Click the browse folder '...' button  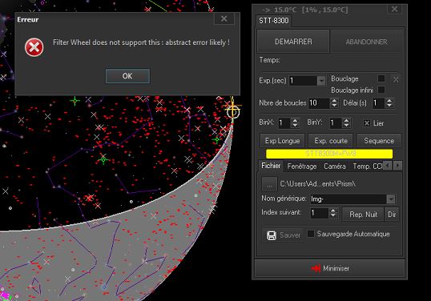point(269,184)
